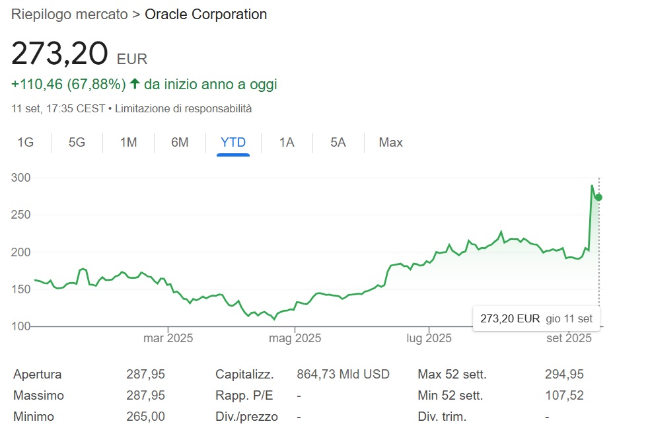This screenshot has width=646, height=436.
Task: Click the Max 52 sett. value 294,95
Action: [564, 375]
